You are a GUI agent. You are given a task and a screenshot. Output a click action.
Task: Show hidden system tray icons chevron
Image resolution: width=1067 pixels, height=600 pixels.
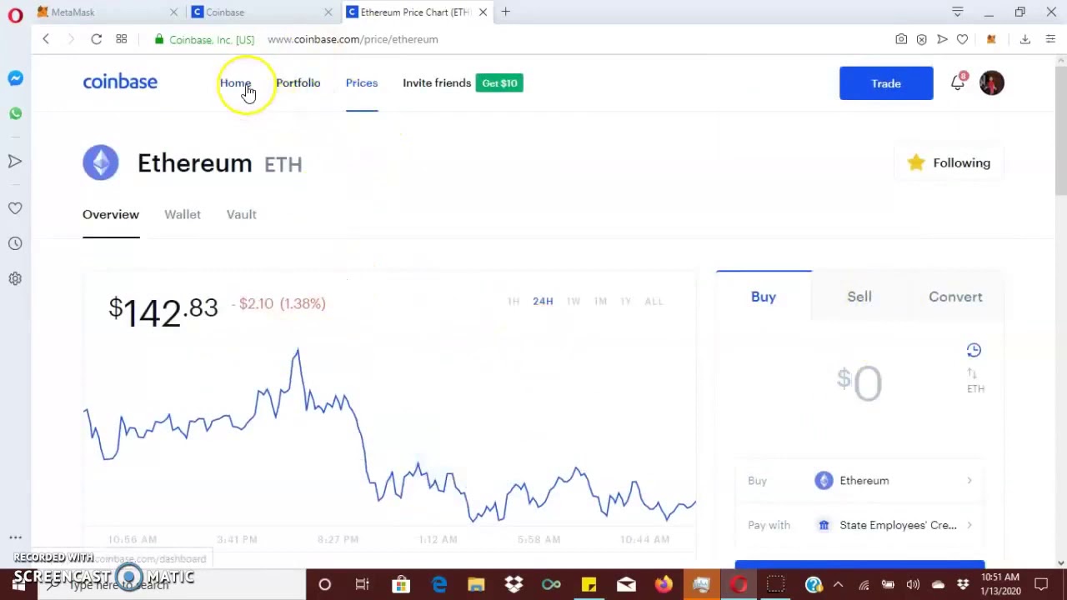[x=838, y=585]
